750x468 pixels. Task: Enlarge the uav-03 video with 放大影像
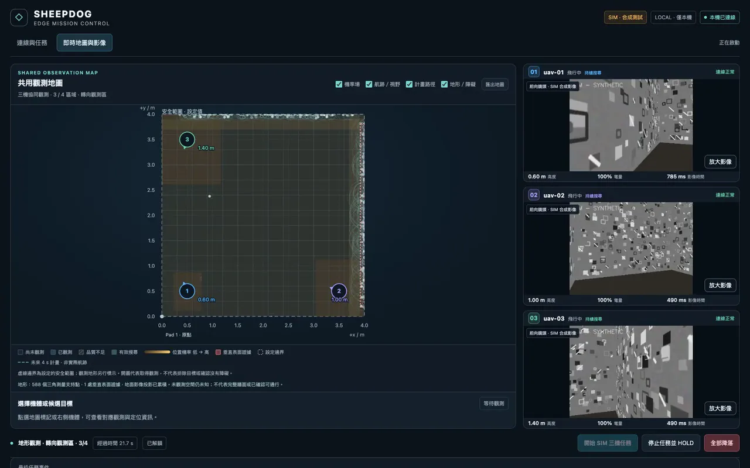tap(720, 408)
